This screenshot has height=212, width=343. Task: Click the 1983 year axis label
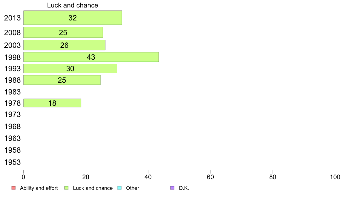tap(12, 92)
